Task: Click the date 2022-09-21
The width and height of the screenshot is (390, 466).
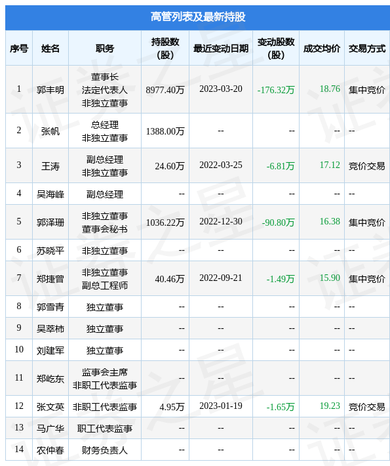Action: (221, 278)
